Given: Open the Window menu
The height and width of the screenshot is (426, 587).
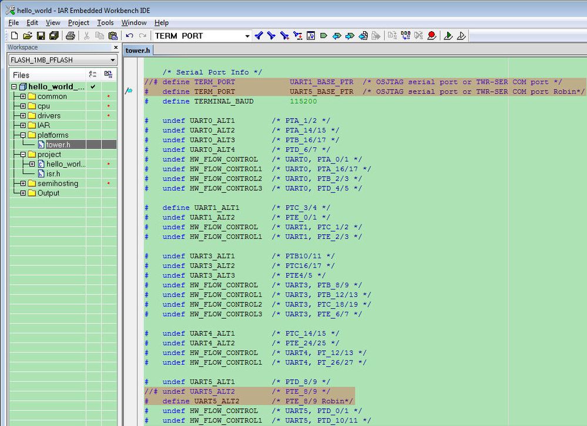Looking at the screenshot, I should [x=133, y=22].
